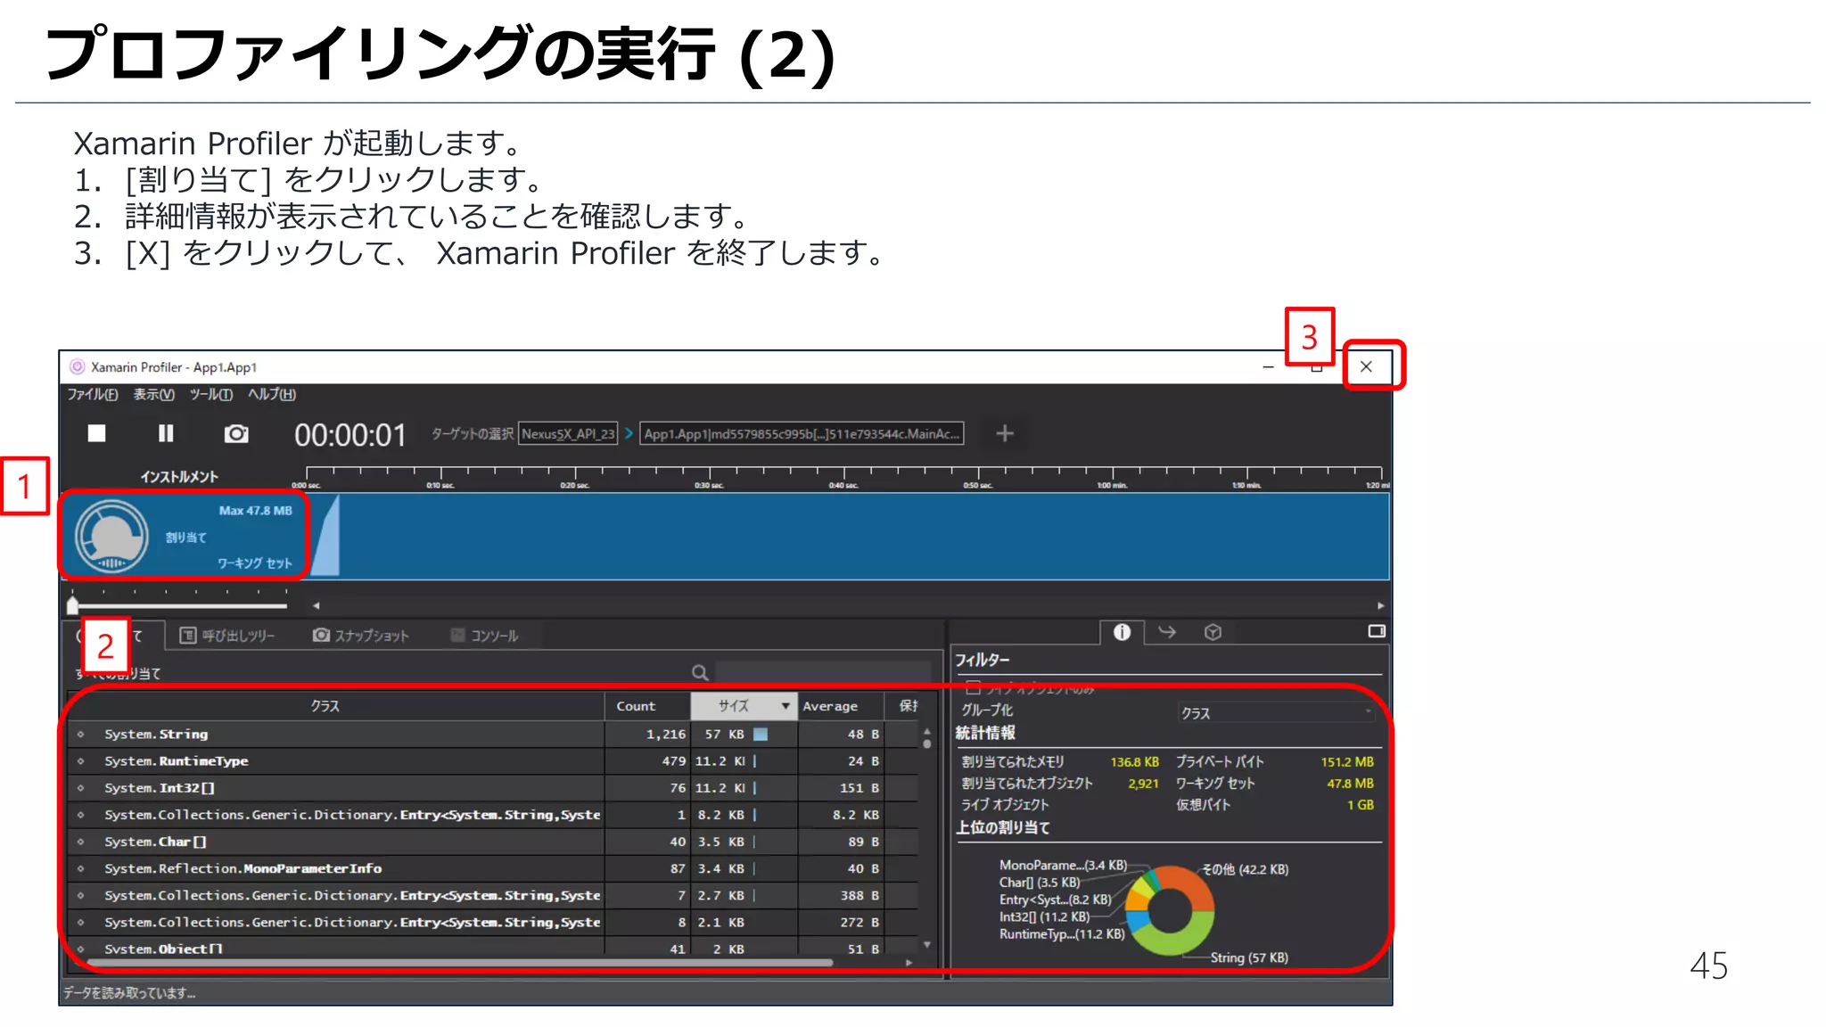Select the System.Reflection.MonoParameterInfo row
Screen dimensions: 1826x1027
click(493, 867)
